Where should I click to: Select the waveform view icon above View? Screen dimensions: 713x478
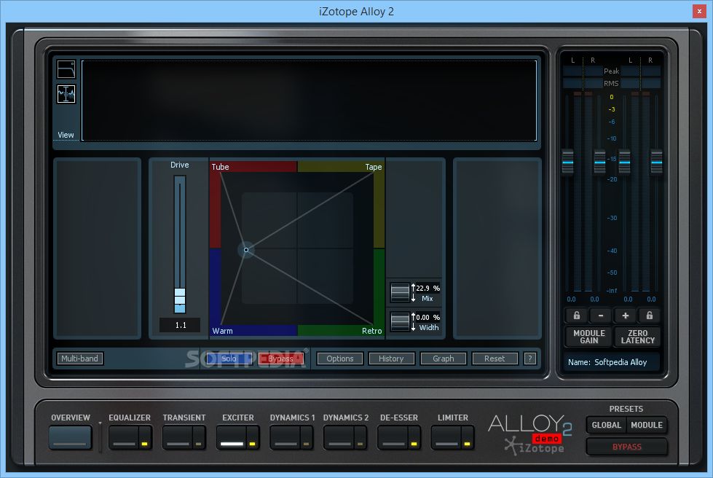pyautogui.click(x=66, y=94)
